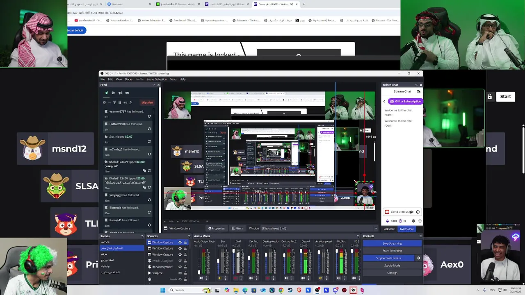Click the Stop Virtual Camera button
The width and height of the screenshot is (525, 295).
[x=388, y=258]
